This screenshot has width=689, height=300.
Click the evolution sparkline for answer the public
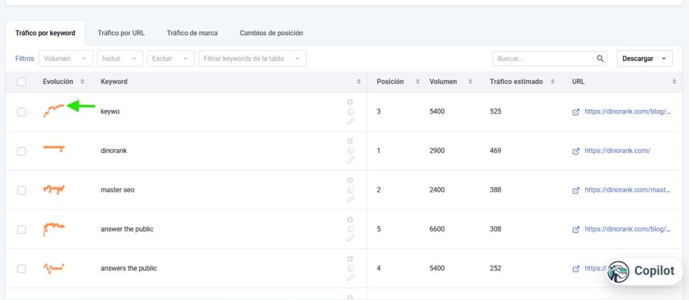[54, 228]
